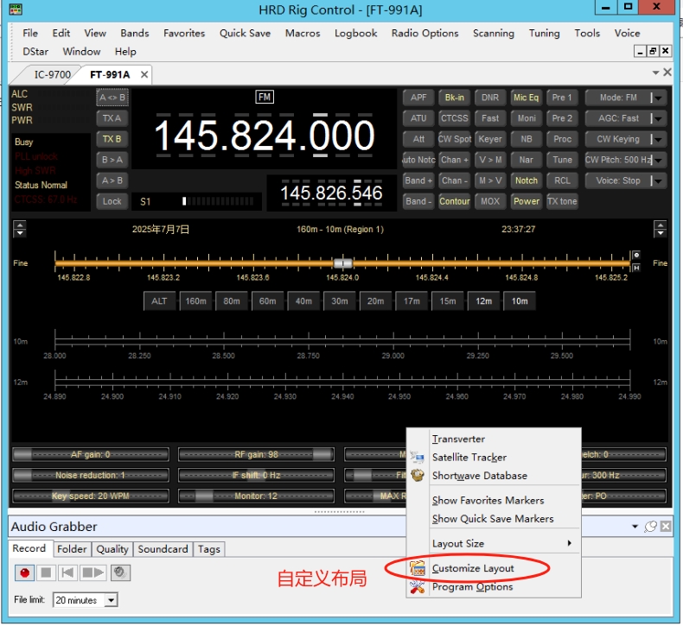Image resolution: width=683 pixels, height=626 pixels.
Task: Open the File limit 20 minutes dropdown
Action: pyautogui.click(x=112, y=600)
